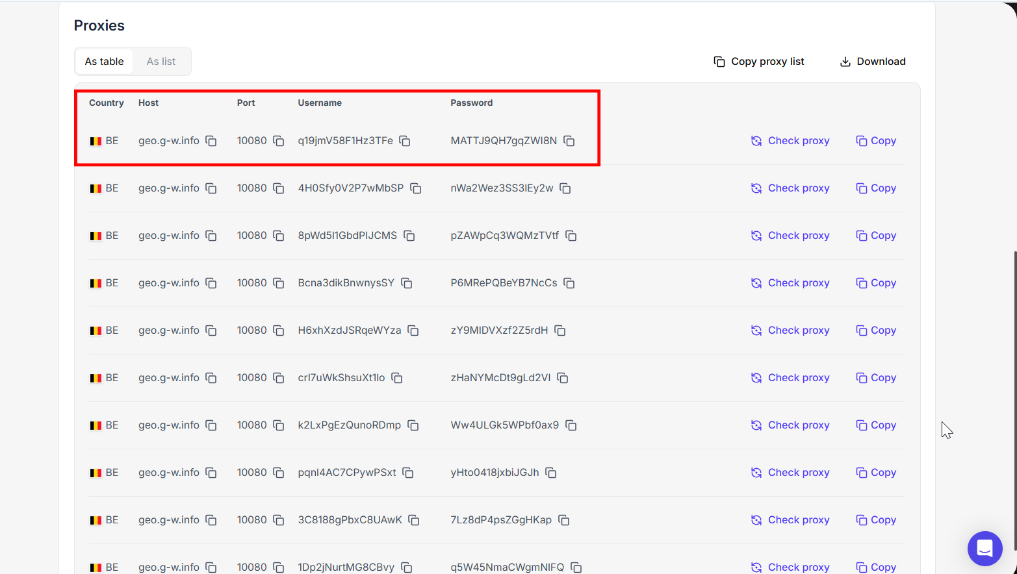Screen dimensions: 1017x574
Task: Copy password MATTJ9QH7gqZWI8N icon
Action: [569, 141]
